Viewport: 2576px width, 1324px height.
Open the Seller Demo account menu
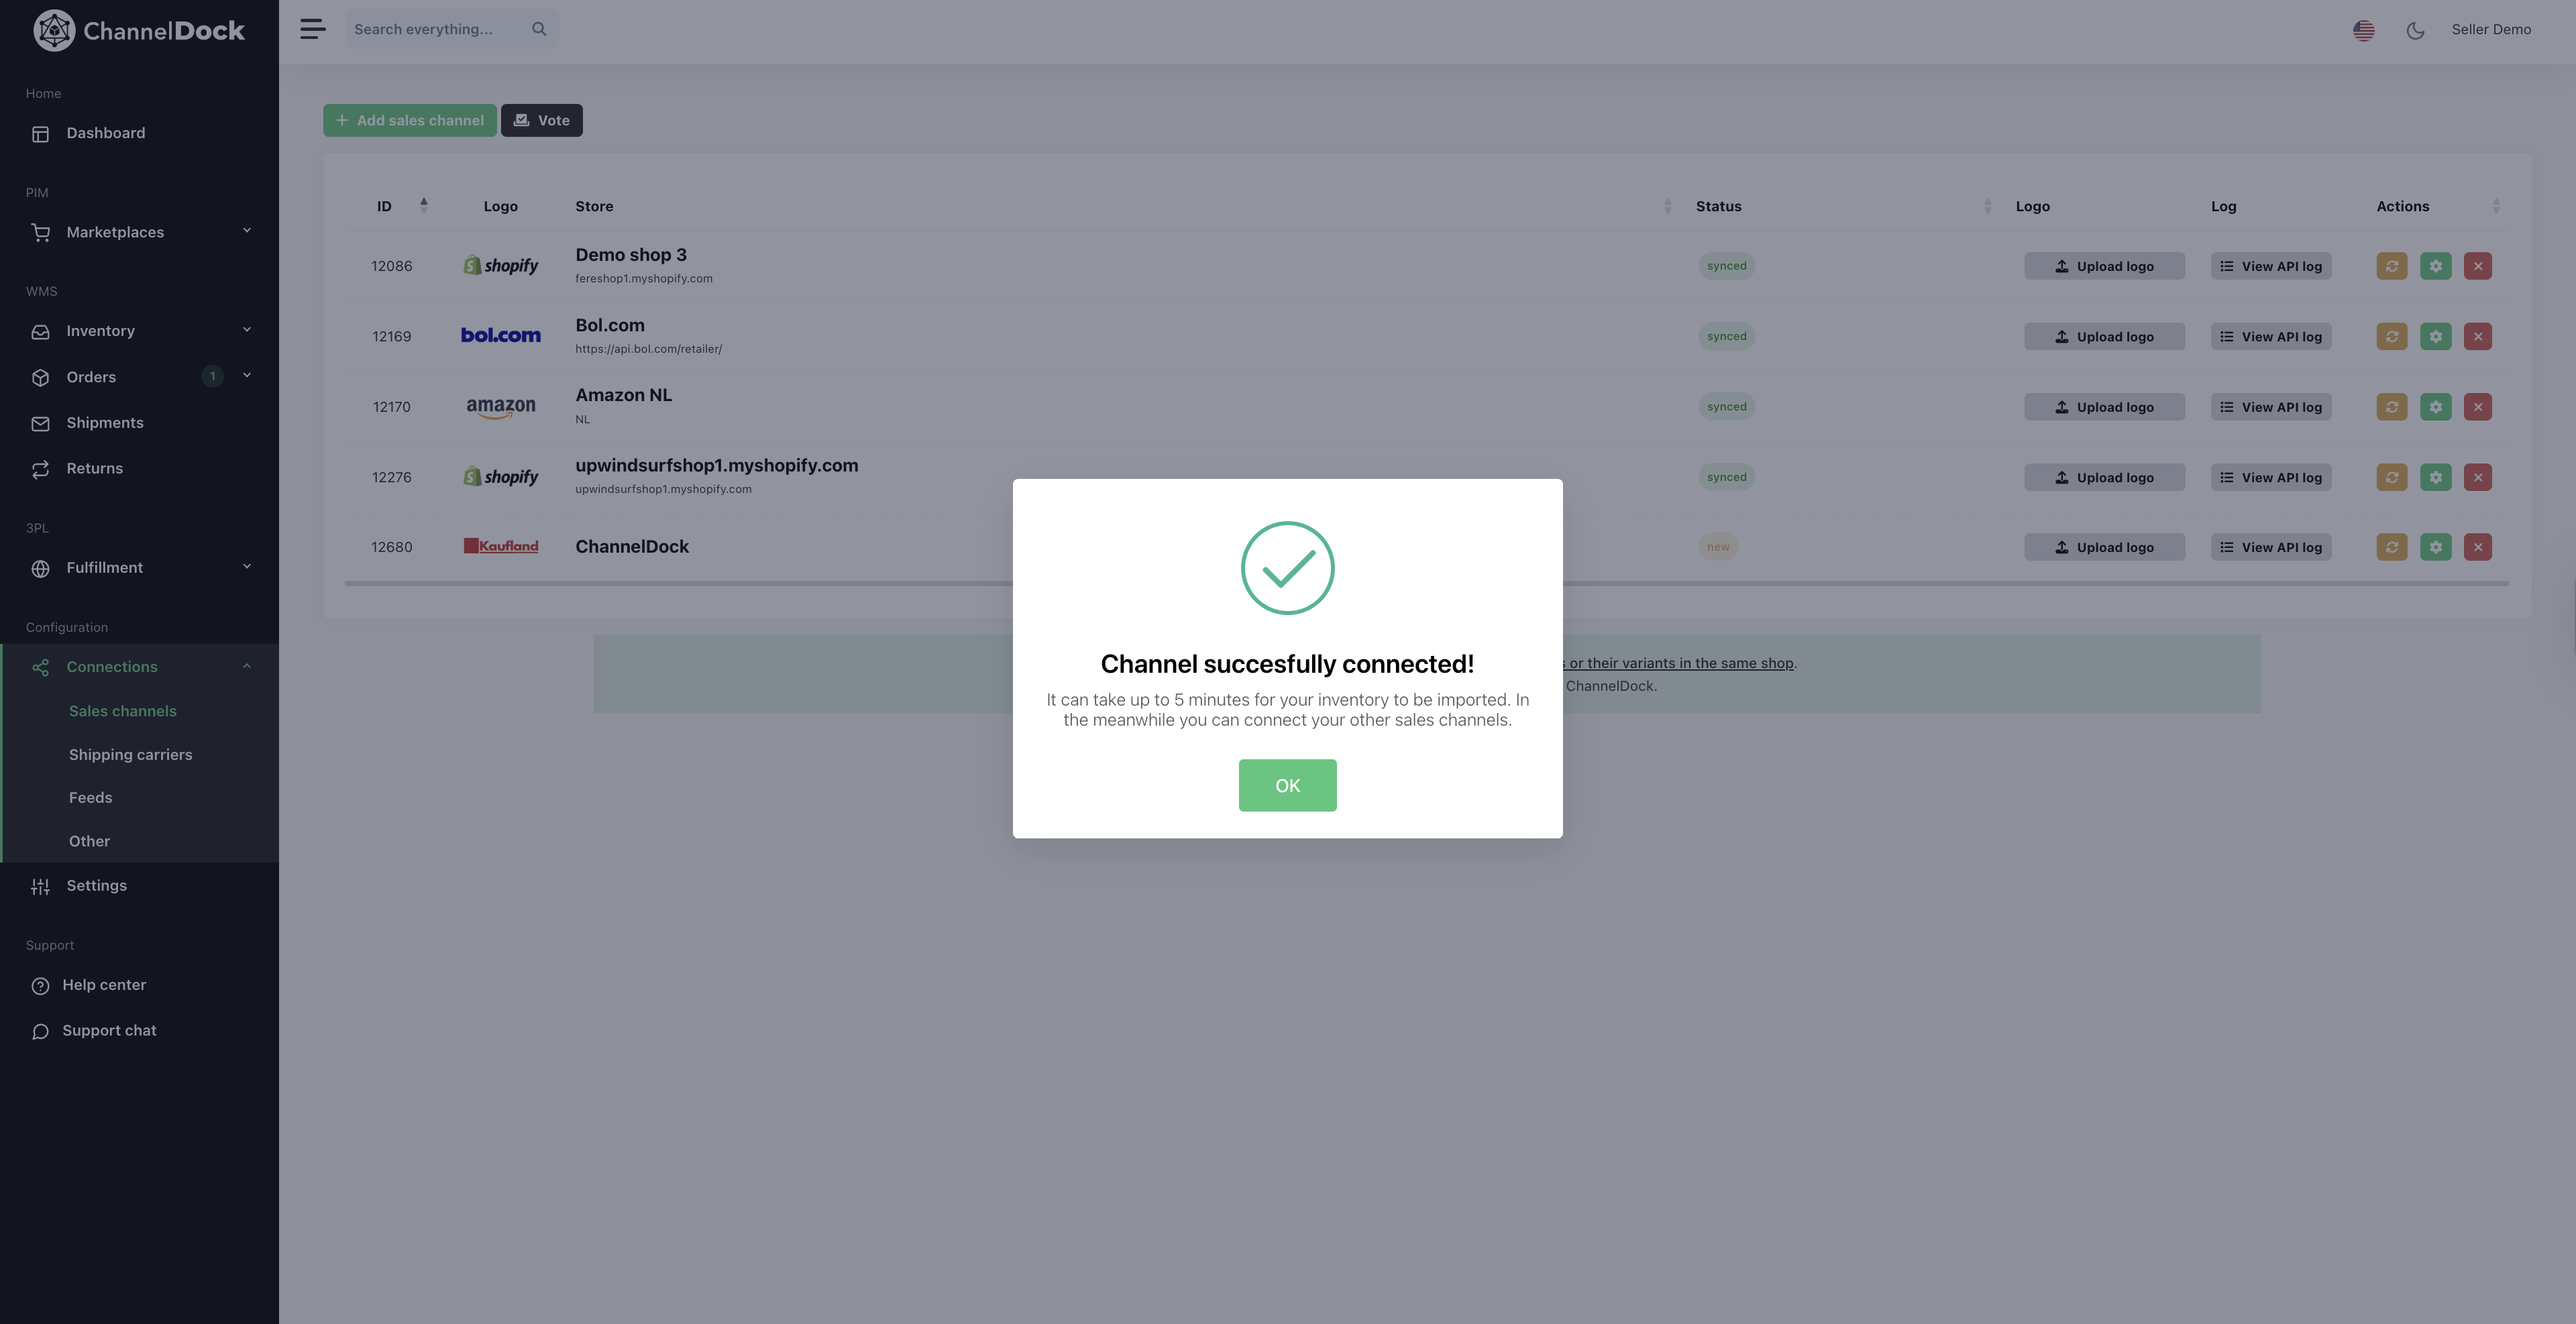[2491, 30]
